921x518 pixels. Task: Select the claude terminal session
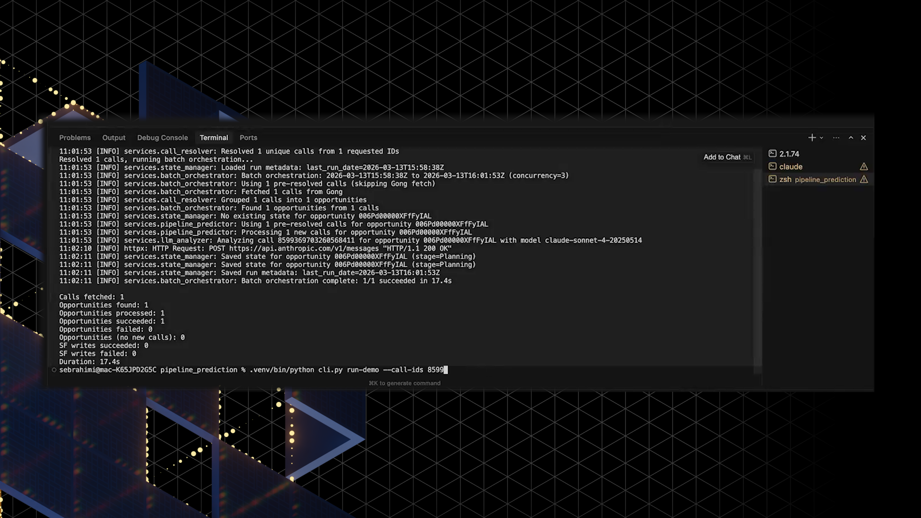818,167
